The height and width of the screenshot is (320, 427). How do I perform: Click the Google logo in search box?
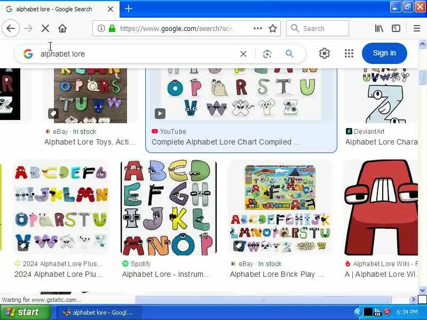pos(28,54)
